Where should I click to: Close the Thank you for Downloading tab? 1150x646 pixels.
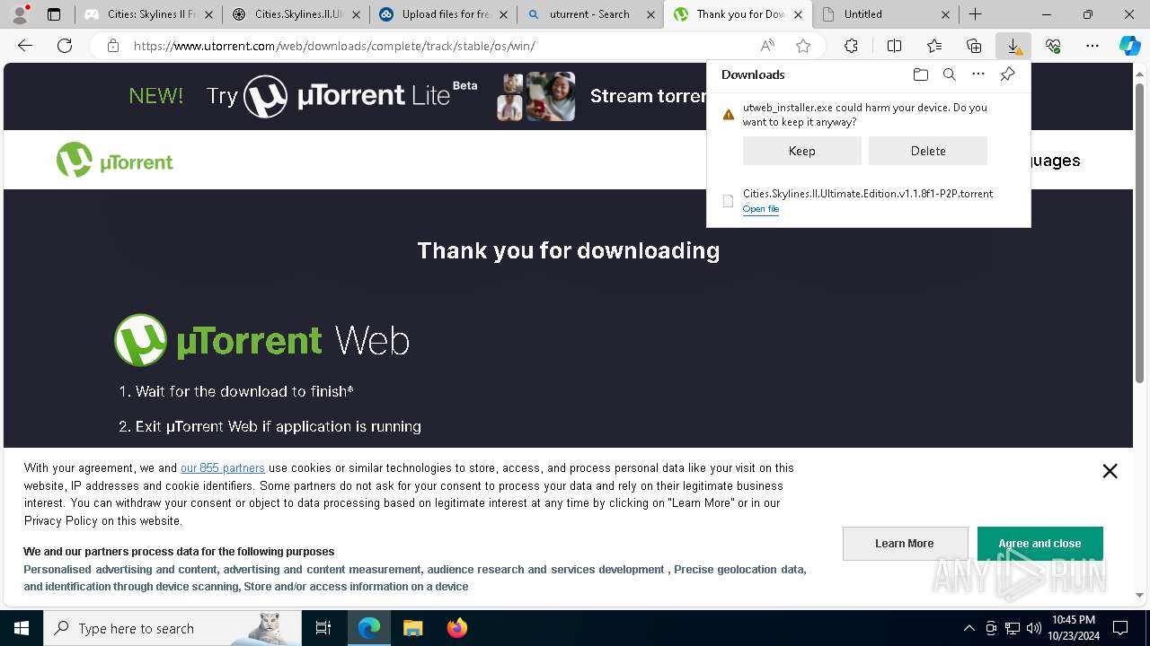798,14
